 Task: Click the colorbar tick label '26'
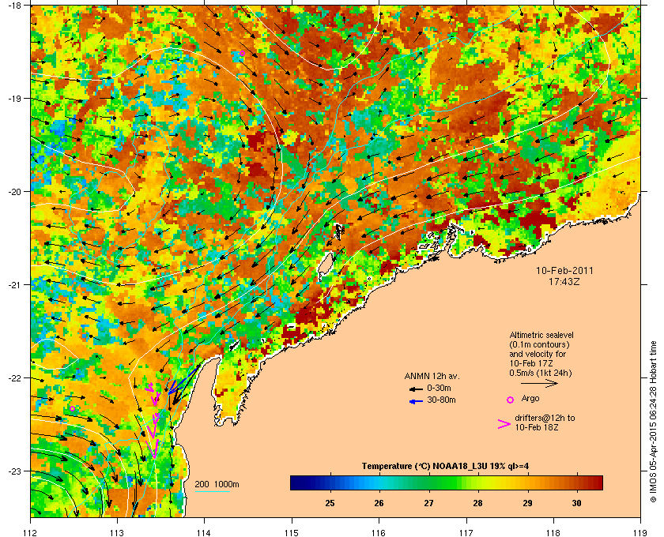(x=379, y=503)
